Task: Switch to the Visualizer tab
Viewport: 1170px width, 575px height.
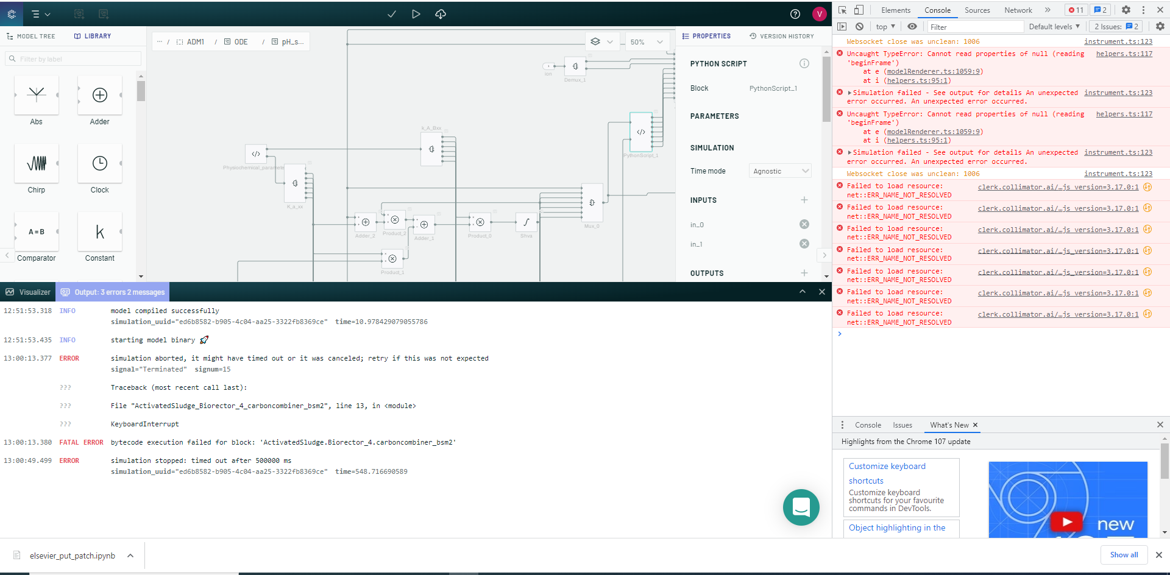Action: [x=28, y=292]
